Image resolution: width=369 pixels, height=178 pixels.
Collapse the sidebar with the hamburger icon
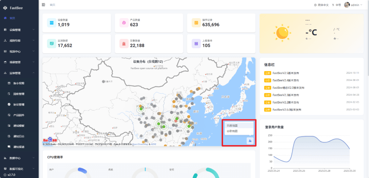click(x=43, y=5)
